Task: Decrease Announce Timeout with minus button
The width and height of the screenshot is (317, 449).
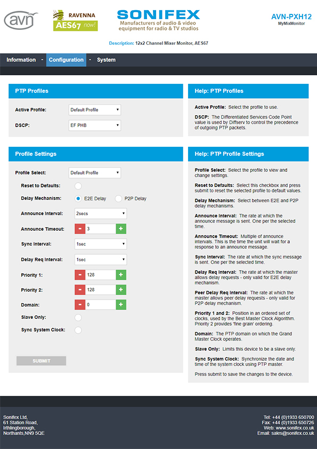Action: pyautogui.click(x=80, y=229)
